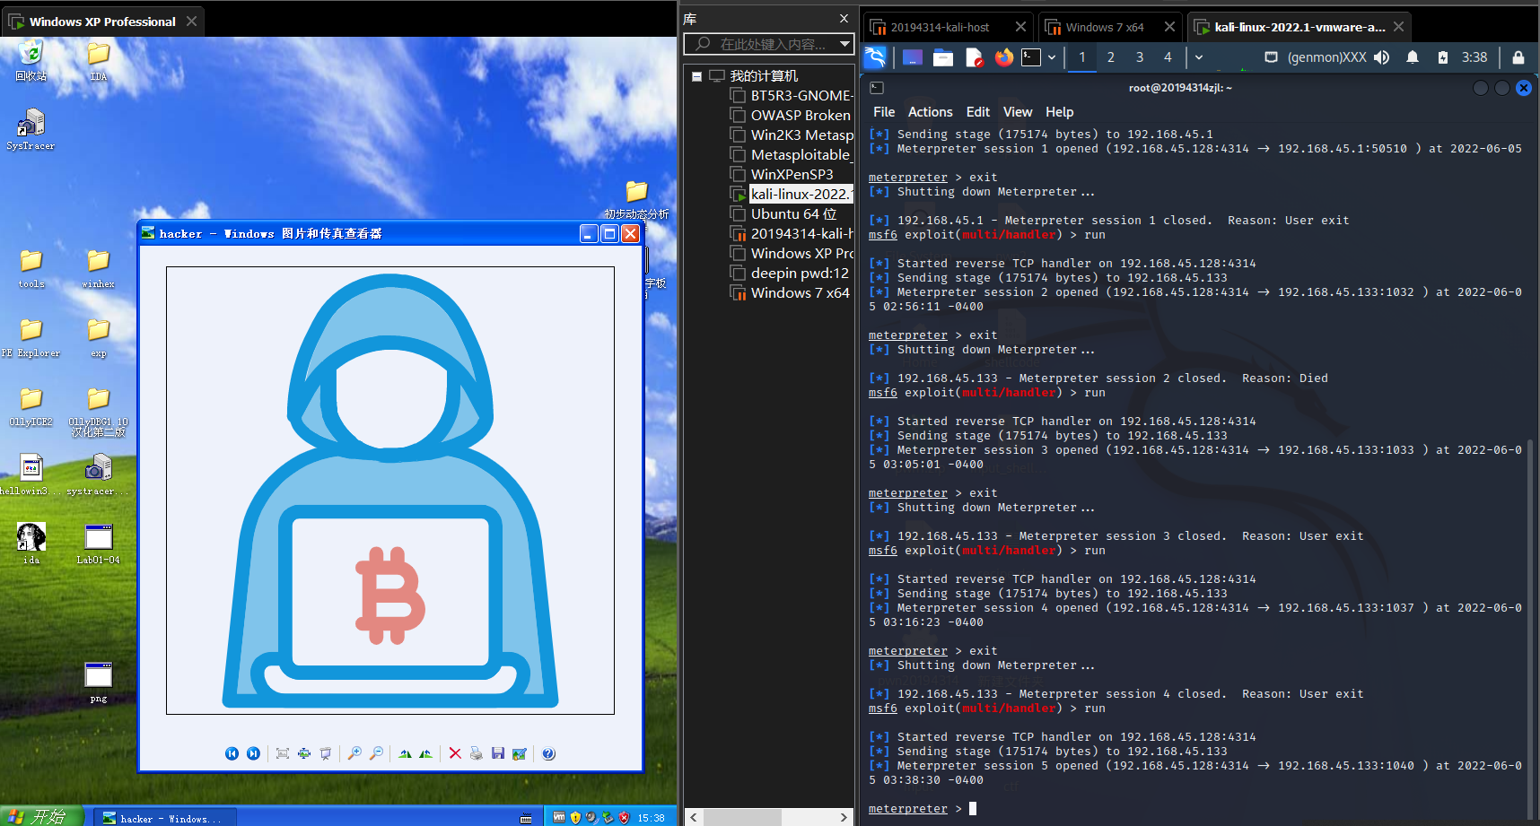This screenshot has height=826, width=1540.
Task: Click the hacker viewer taskbar button
Action: [x=164, y=817]
